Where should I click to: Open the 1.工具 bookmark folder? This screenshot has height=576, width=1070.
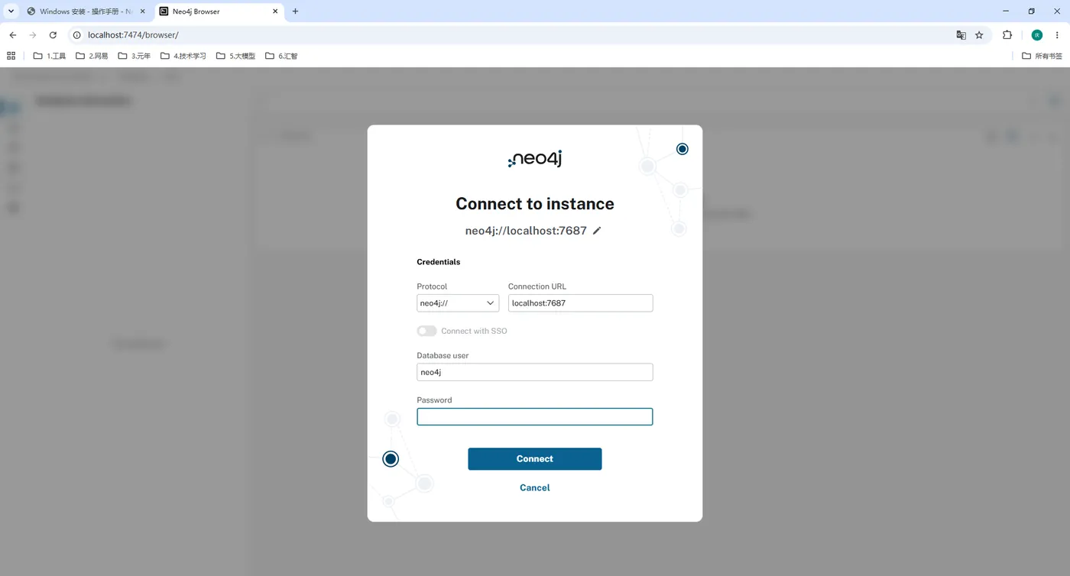pos(50,56)
